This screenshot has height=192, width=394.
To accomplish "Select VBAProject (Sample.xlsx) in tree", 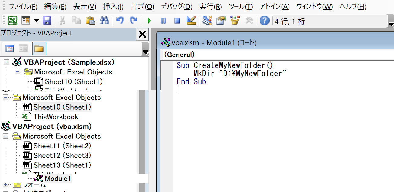I will click(69, 62).
